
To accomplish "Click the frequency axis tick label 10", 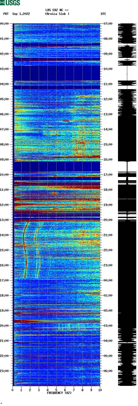I will (x=100, y=390).
